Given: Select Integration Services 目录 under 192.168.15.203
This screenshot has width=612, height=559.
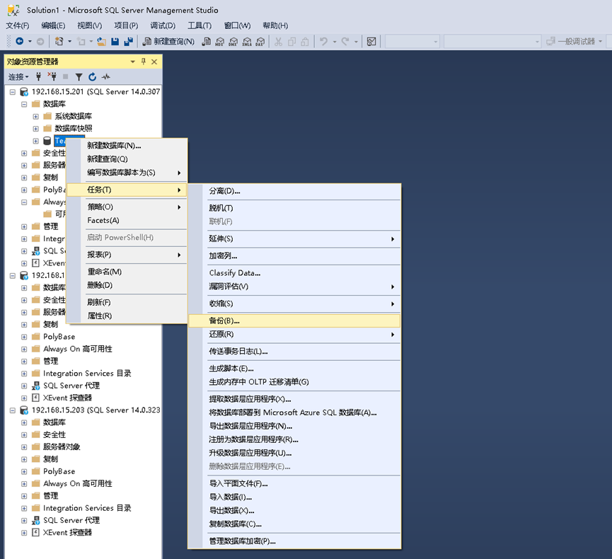Looking at the screenshot, I should coord(87,508).
